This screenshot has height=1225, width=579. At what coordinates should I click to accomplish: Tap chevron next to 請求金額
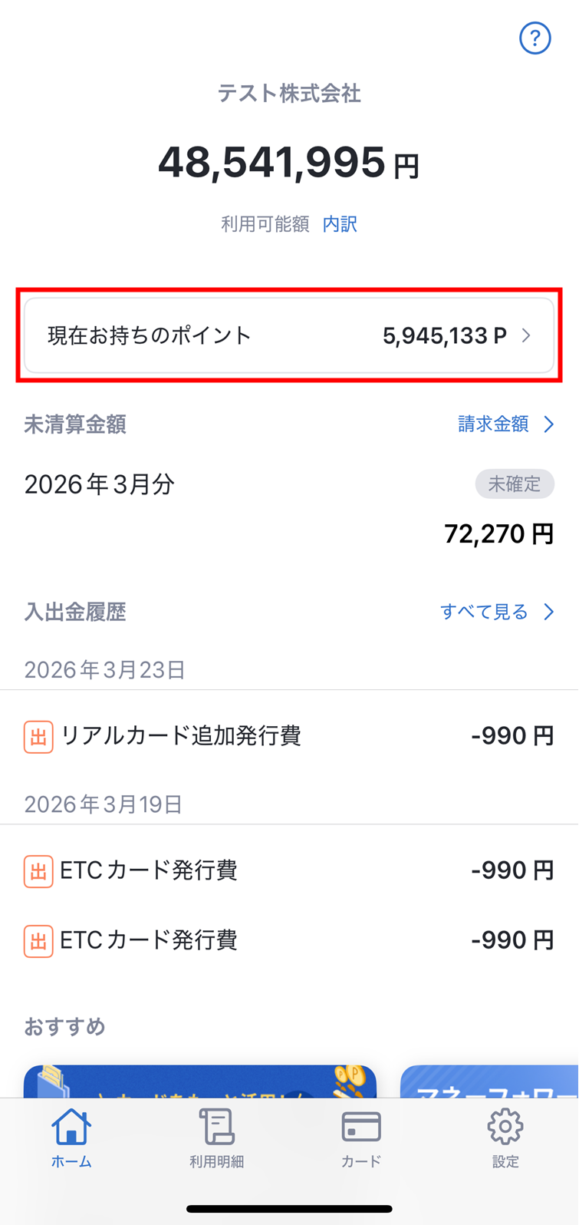pos(548,424)
